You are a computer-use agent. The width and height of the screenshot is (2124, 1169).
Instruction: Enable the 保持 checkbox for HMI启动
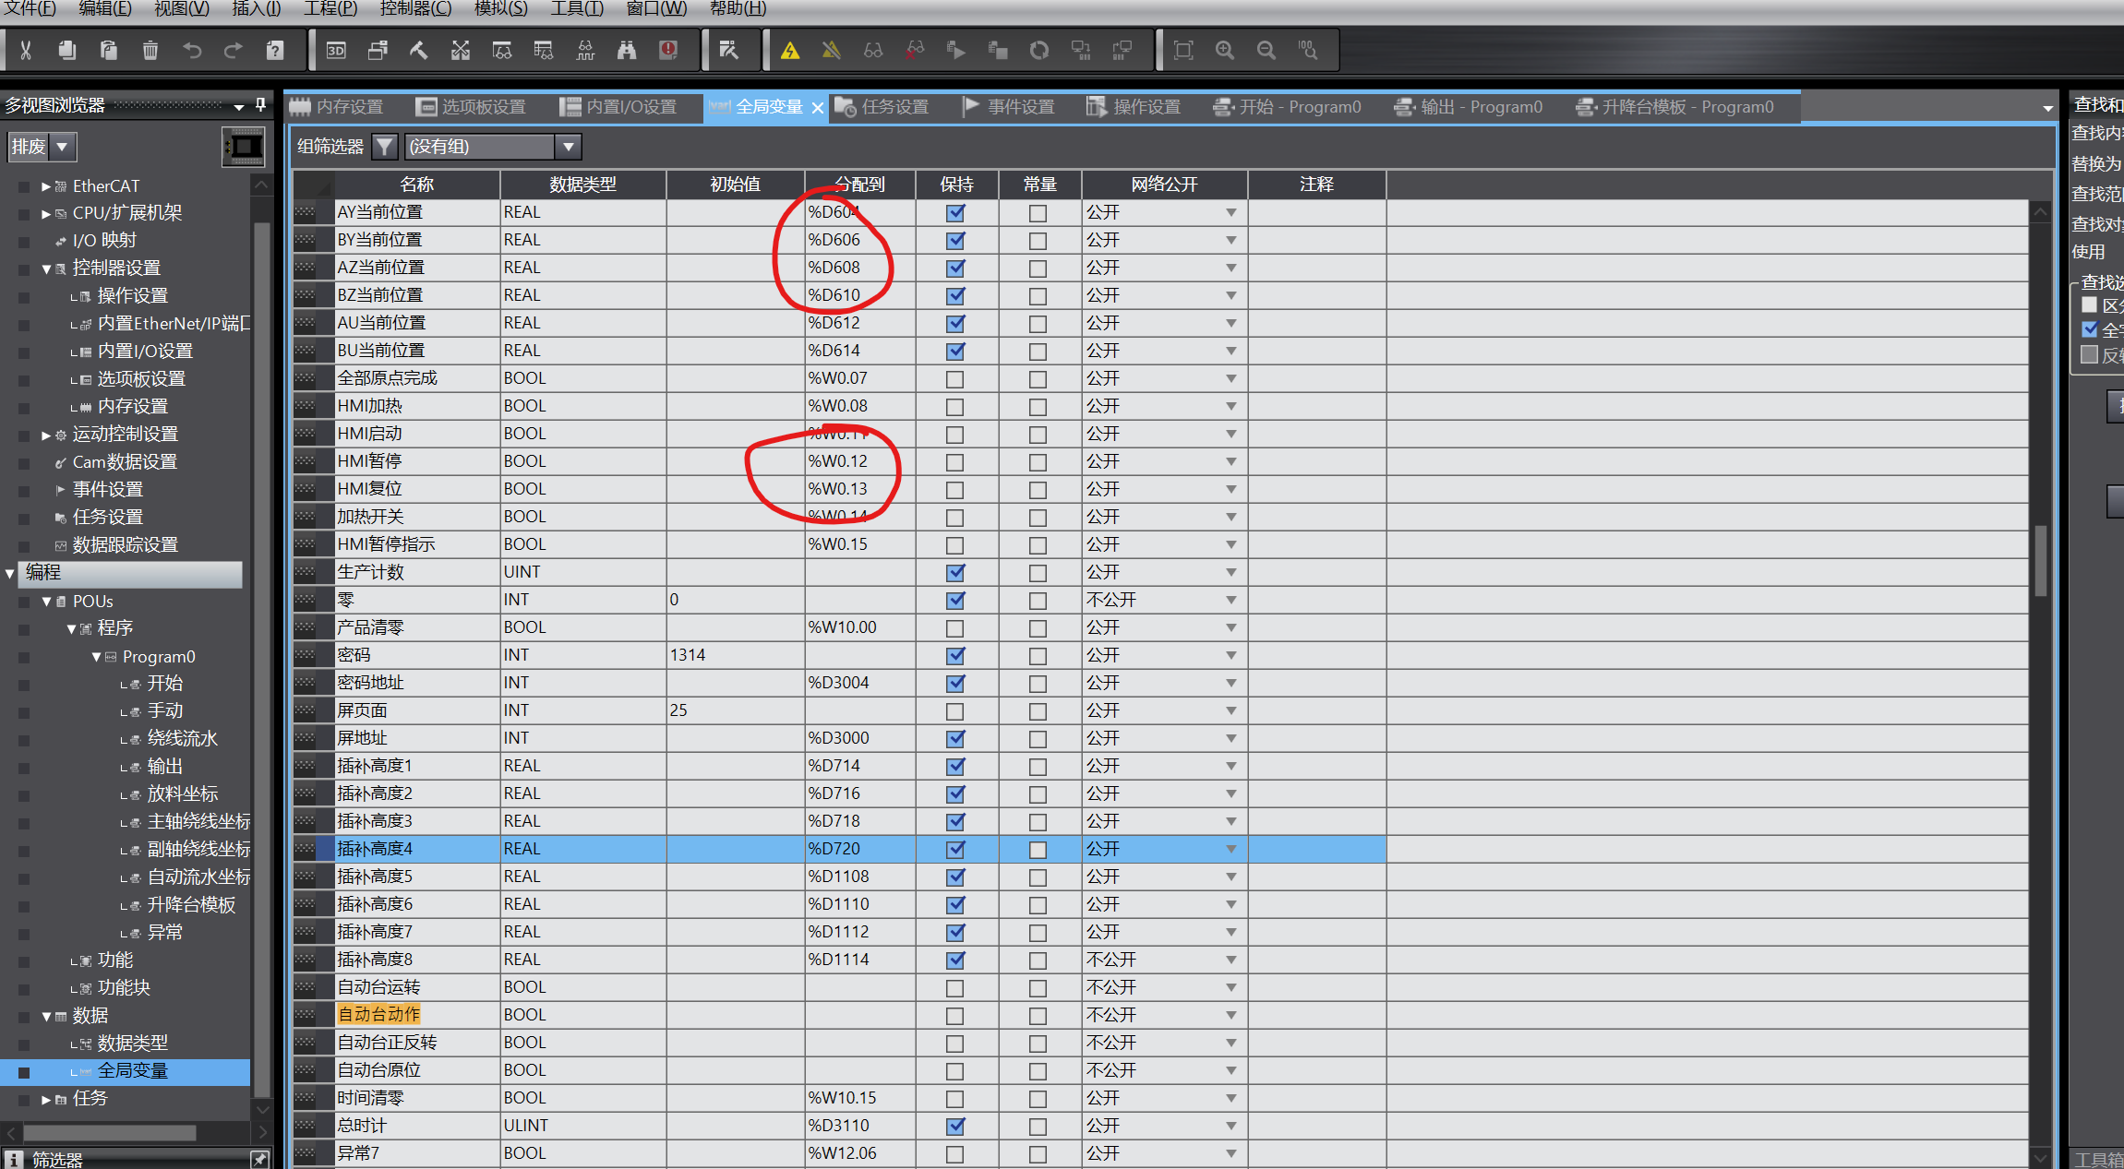tap(955, 435)
